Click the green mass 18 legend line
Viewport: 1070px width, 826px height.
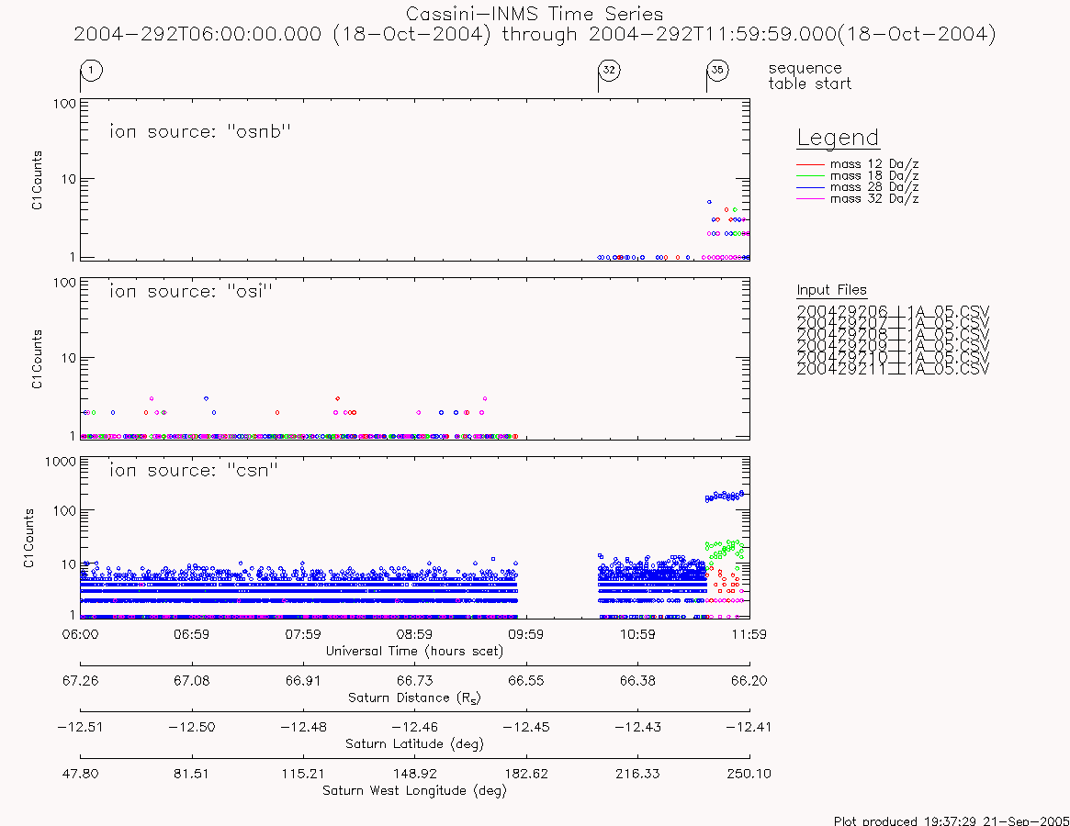(810, 176)
